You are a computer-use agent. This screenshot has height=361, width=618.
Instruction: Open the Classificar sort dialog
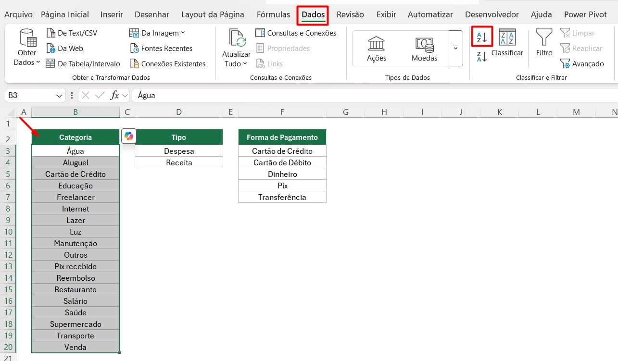point(507,43)
